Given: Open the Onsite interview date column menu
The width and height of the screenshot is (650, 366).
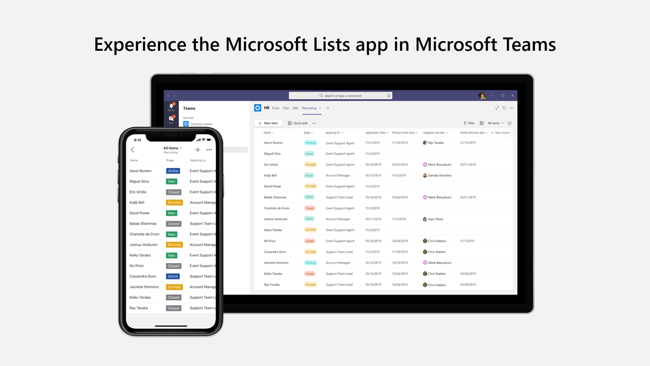Looking at the screenshot, I should tap(474, 133).
